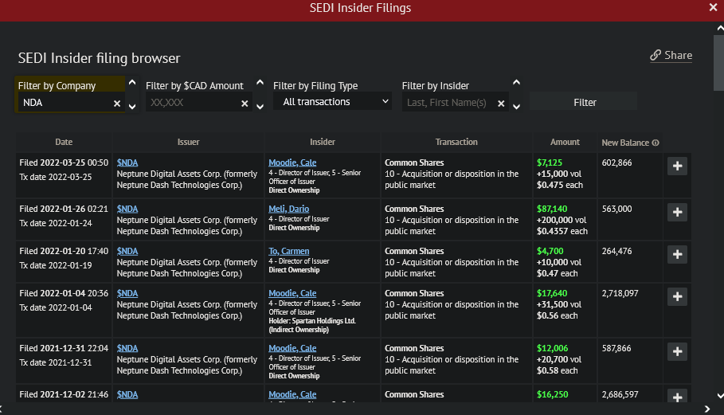Open the To, Carmen insider link
The height and width of the screenshot is (415, 724).
(288, 251)
